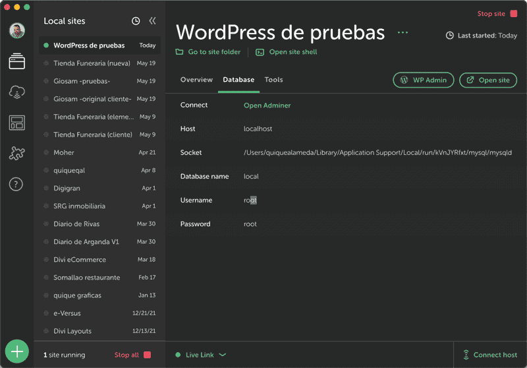Select the Database tab
This screenshot has height=368, width=527.
coord(238,80)
